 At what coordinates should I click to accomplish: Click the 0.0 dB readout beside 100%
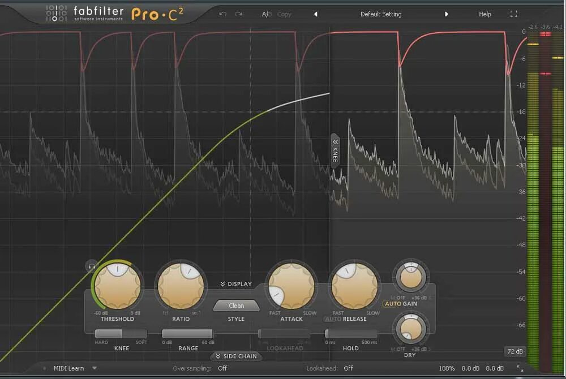coord(470,368)
